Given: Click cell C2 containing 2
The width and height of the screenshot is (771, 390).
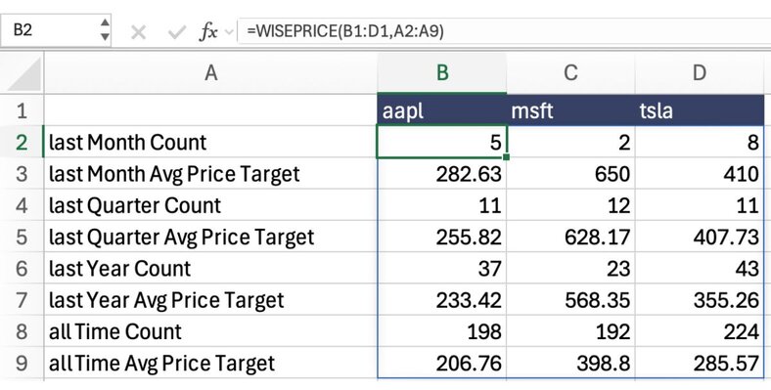Looking at the screenshot, I should click(570, 142).
